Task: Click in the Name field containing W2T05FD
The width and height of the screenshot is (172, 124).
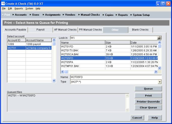Action: [x=116, y=77]
